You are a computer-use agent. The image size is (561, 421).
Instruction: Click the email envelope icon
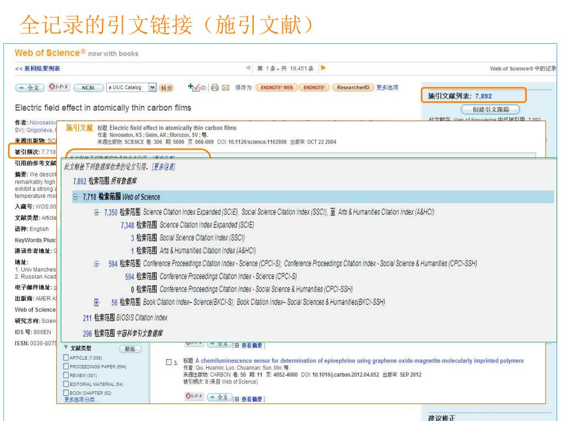pos(225,88)
